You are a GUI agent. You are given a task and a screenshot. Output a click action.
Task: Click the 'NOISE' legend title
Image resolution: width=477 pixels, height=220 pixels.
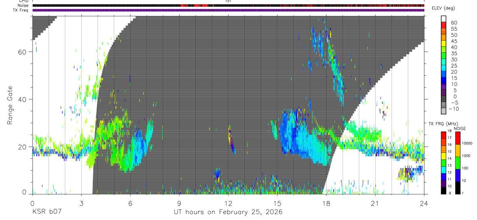[460, 128]
